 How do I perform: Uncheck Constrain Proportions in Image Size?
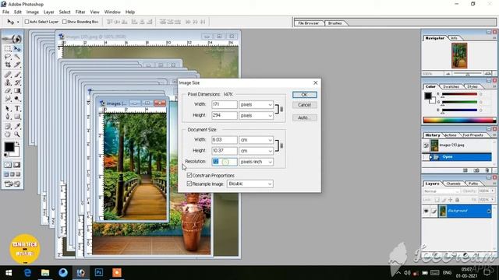pos(189,175)
